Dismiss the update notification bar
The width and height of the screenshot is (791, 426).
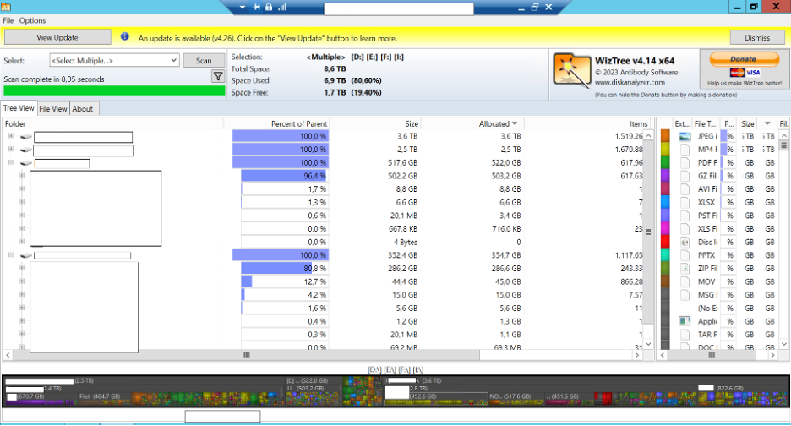757,38
